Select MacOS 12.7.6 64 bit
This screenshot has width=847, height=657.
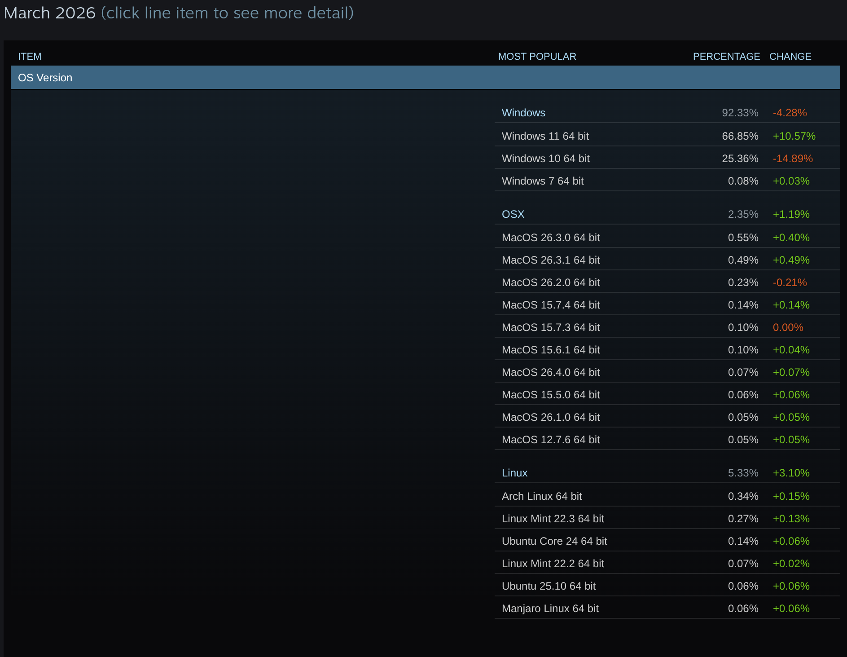pyautogui.click(x=667, y=440)
